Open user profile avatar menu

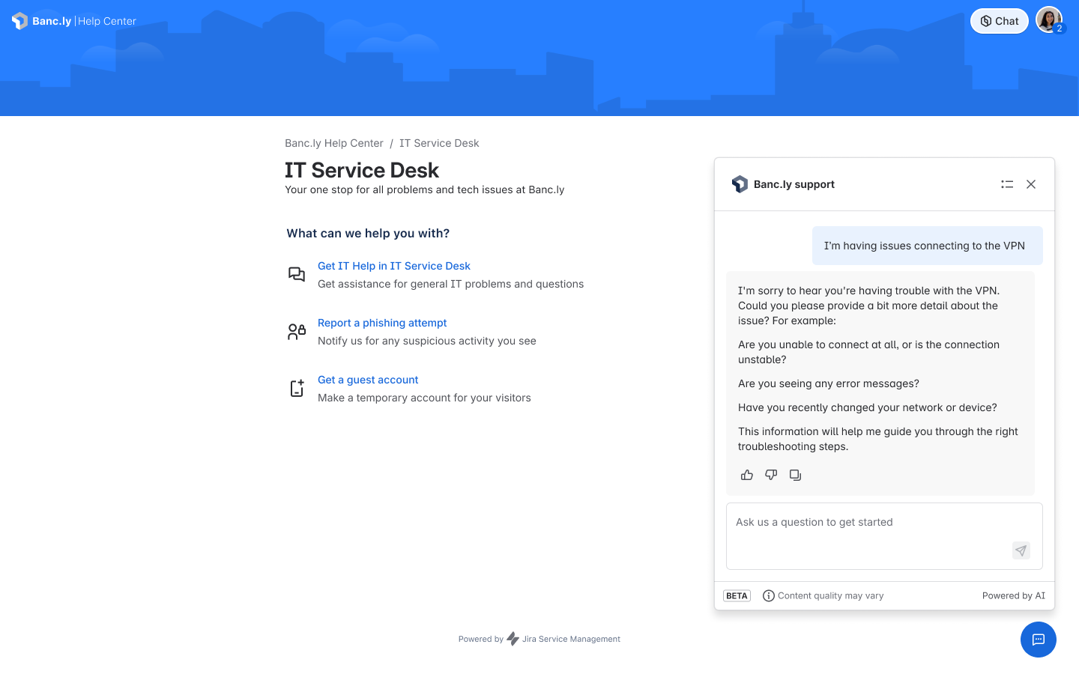(1048, 19)
